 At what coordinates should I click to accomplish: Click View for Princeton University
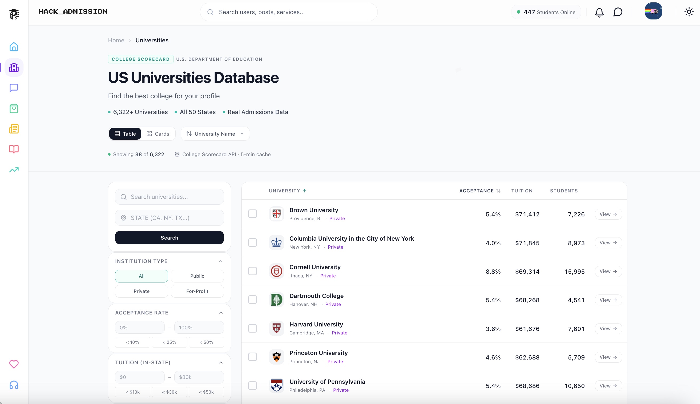[x=608, y=357]
